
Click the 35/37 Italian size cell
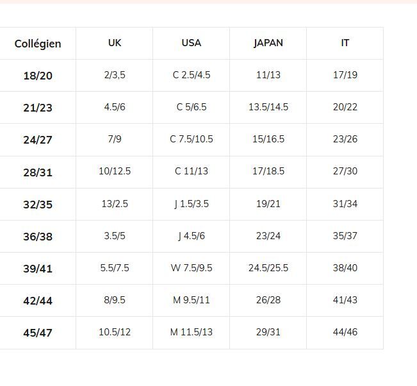tap(345, 236)
